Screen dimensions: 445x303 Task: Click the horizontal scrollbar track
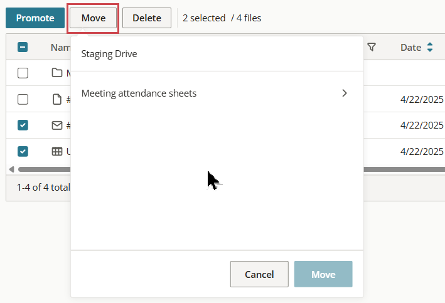pyautogui.click(x=403, y=169)
